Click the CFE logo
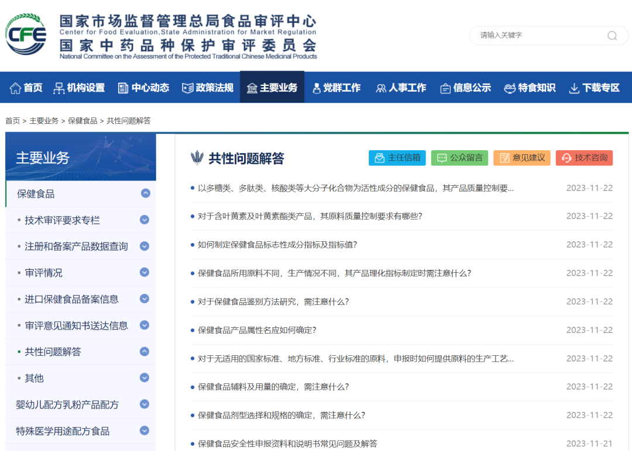The width and height of the screenshot is (632, 451). 26,34
